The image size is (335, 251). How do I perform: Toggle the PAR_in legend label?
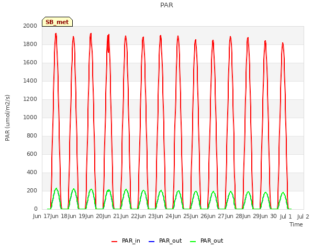click(131, 241)
